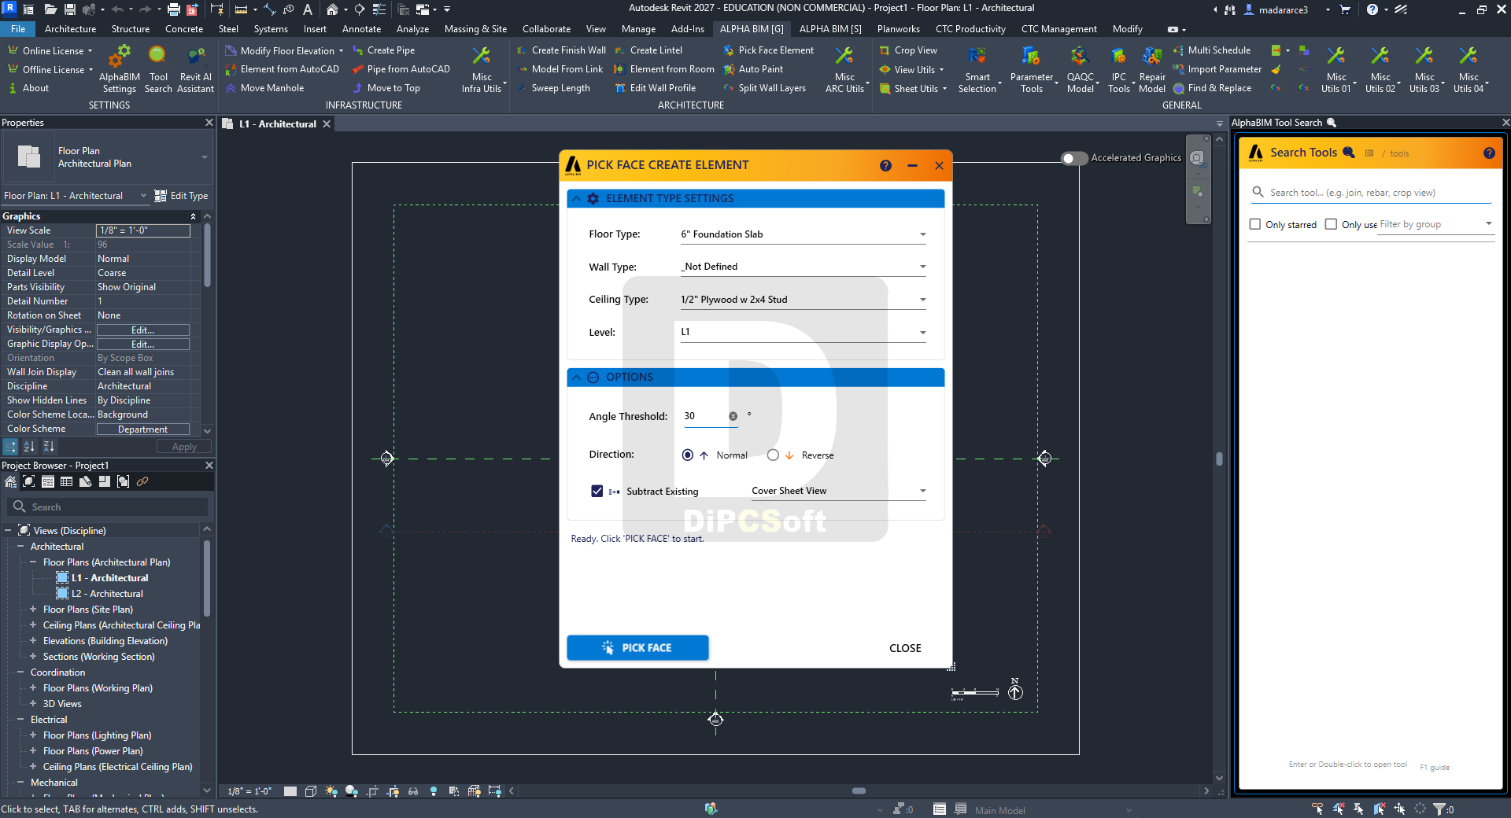Open Smart Selection tool
This screenshot has height=818, width=1511.
pos(977,69)
